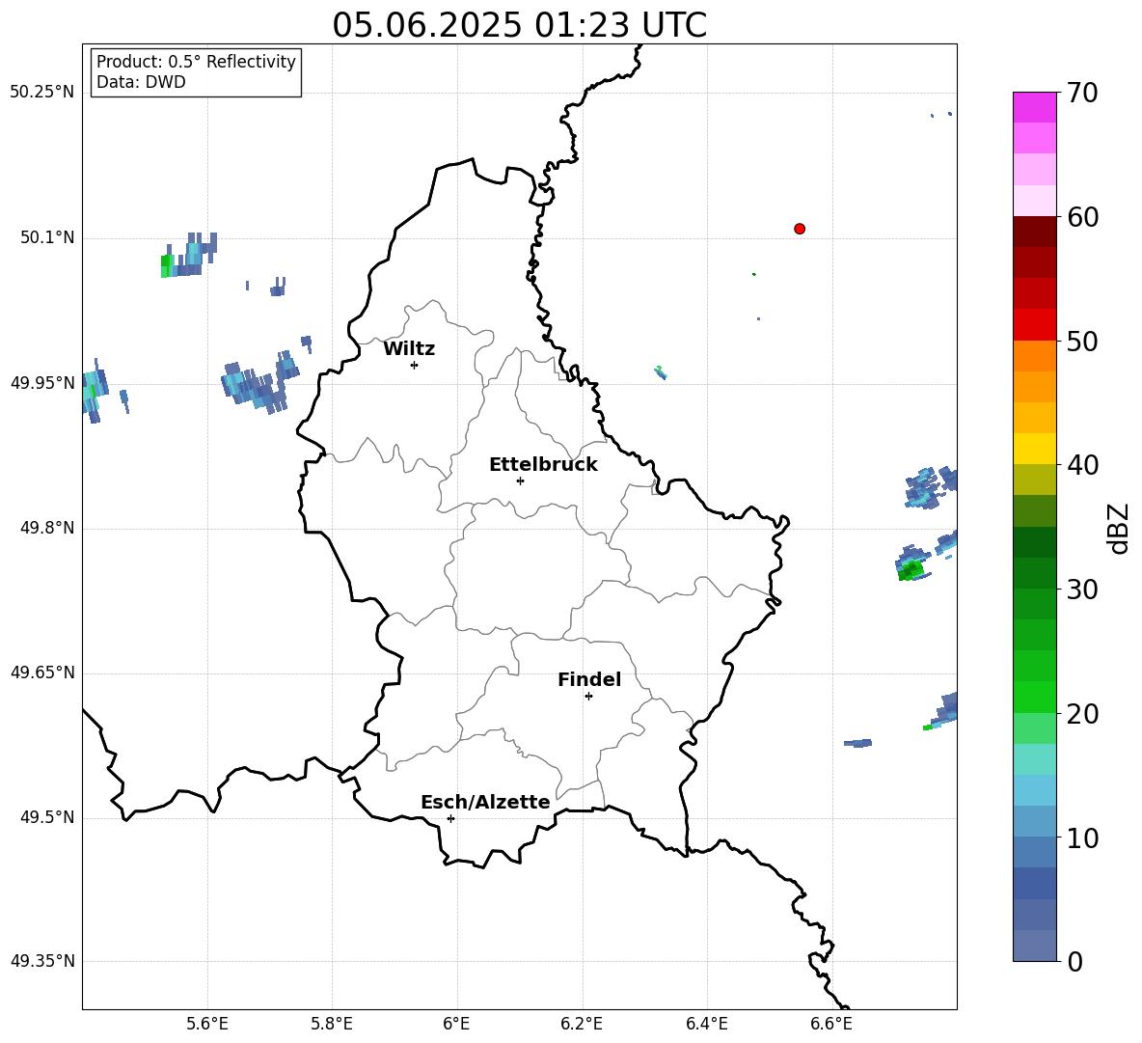Click the 50 label on the colorbar
This screenshot has height=1043, width=1142.
(x=1082, y=341)
